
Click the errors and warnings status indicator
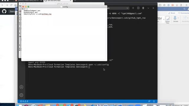click(24, 101)
